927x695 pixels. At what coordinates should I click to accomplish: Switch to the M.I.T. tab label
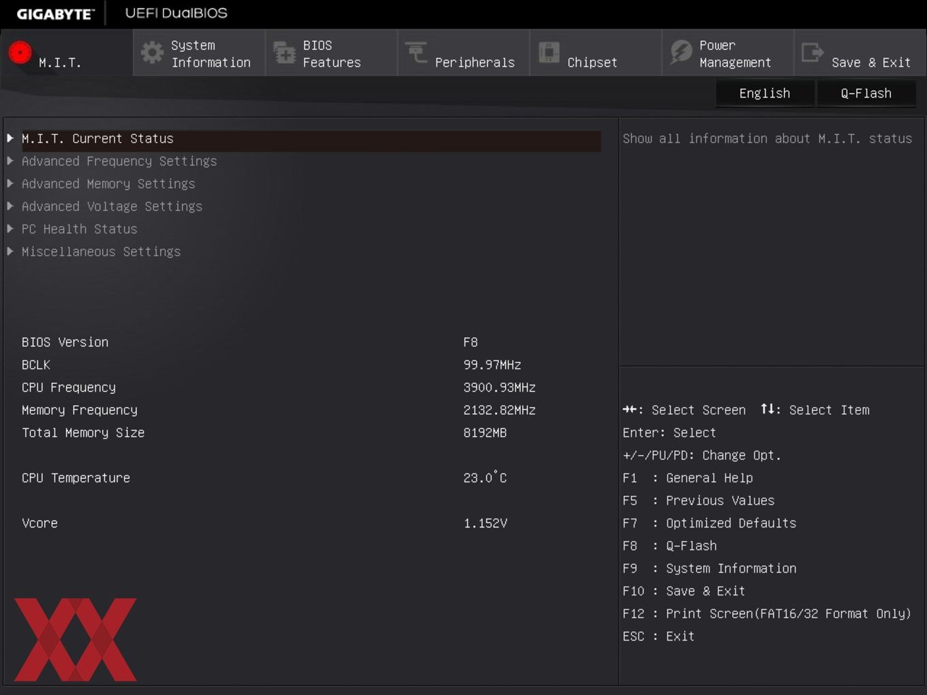(x=60, y=63)
